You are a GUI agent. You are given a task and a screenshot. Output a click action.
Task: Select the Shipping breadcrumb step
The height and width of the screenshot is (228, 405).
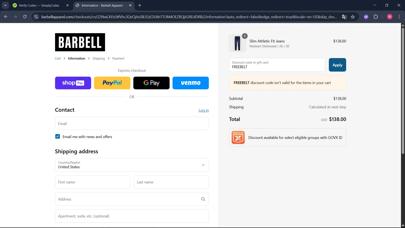coord(99,58)
